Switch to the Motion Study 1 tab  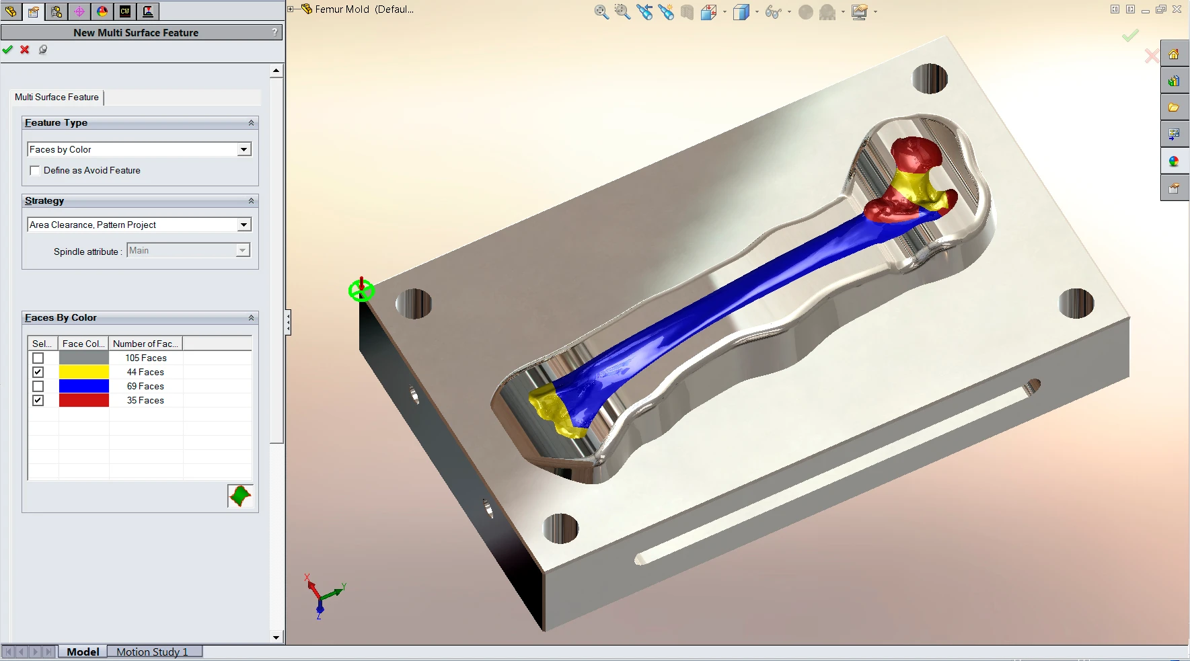(152, 652)
